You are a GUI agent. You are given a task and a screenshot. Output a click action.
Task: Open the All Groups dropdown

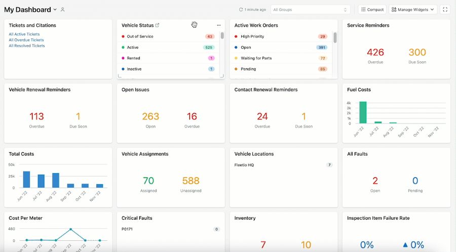tap(310, 10)
